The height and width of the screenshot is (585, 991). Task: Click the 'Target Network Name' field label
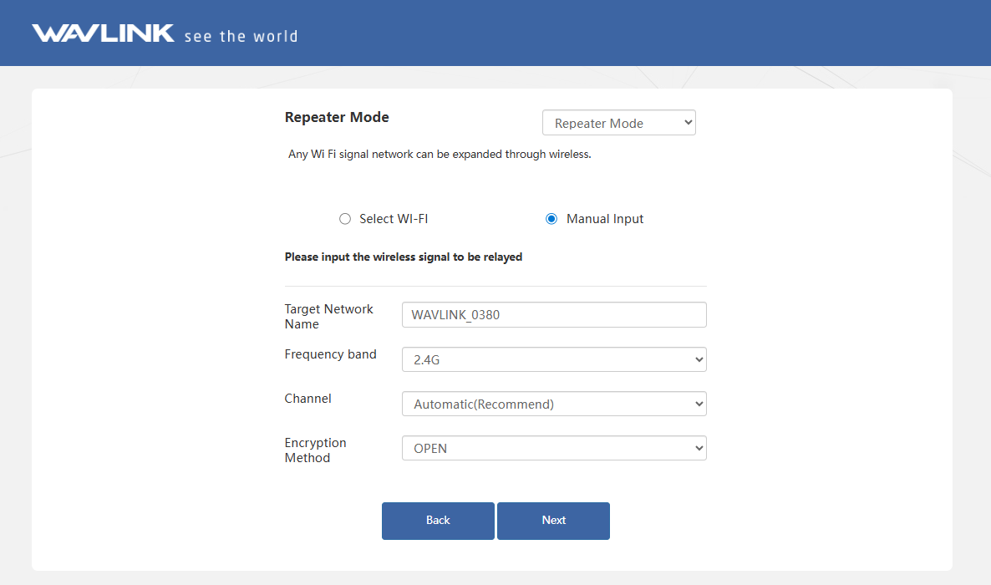(328, 317)
